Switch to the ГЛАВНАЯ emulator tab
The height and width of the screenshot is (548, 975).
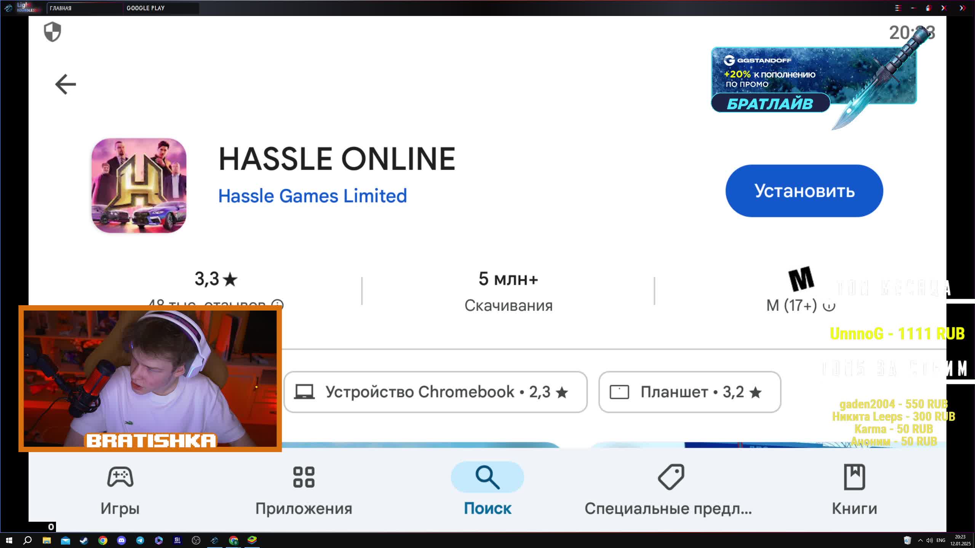pyautogui.click(x=85, y=8)
